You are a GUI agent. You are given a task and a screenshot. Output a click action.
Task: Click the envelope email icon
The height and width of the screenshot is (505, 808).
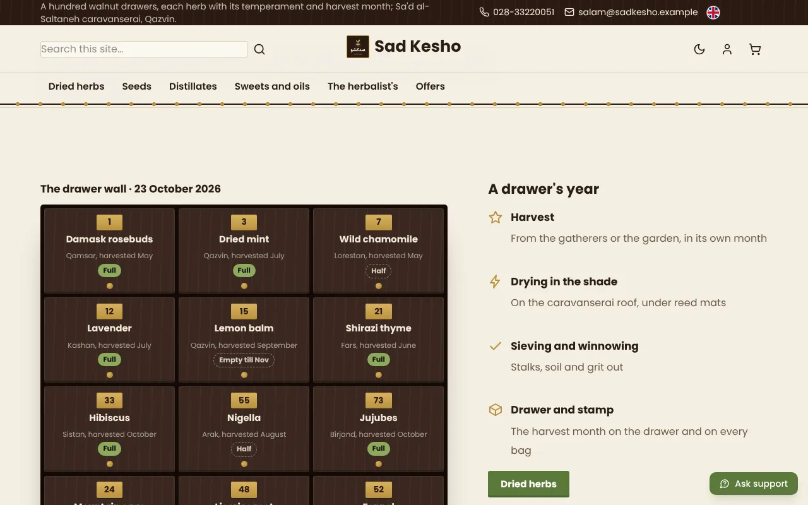(x=569, y=12)
